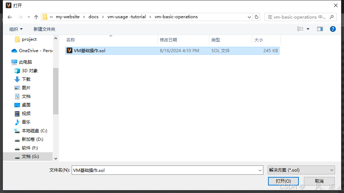Refresh the vm-basic-operations folder
The image size is (344, 193).
click(257, 17)
